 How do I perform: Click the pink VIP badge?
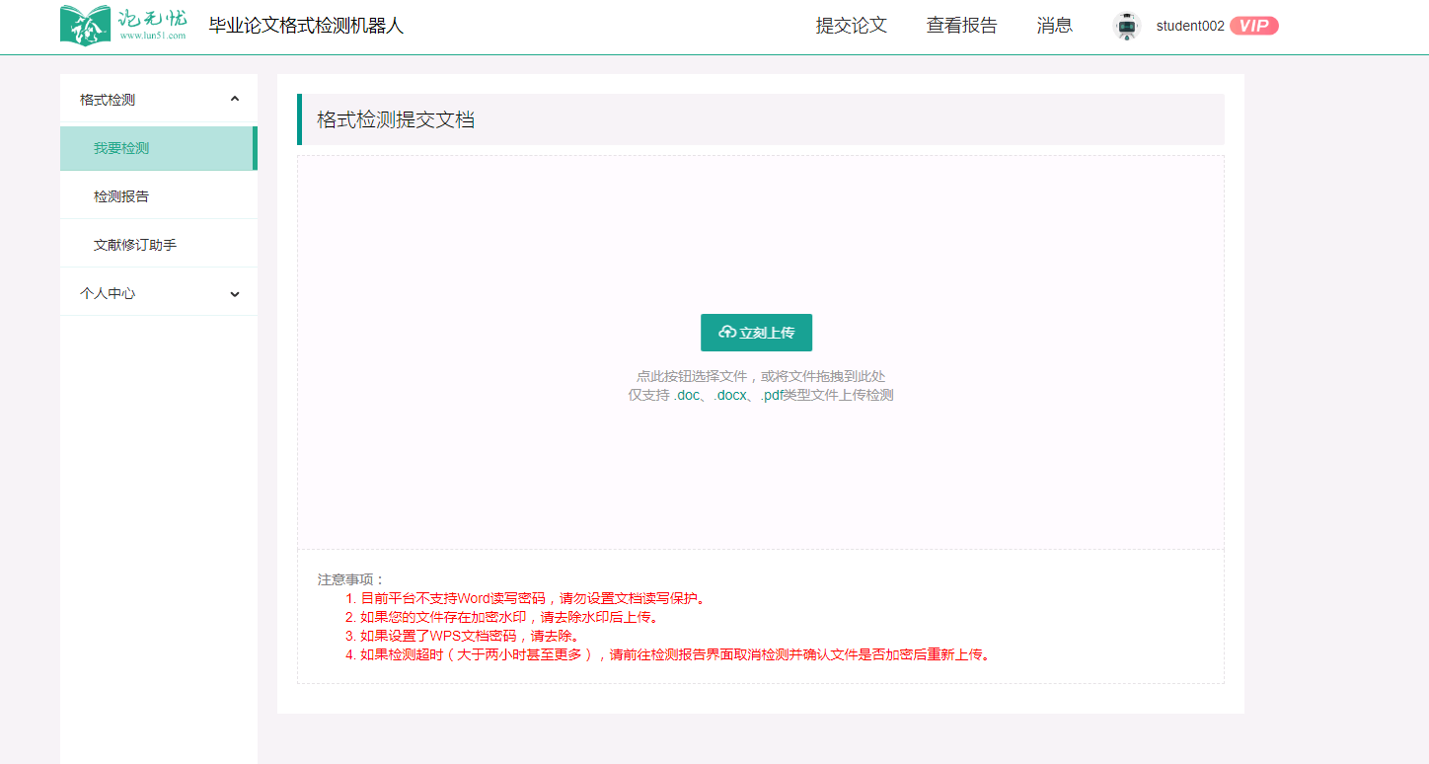[1253, 26]
